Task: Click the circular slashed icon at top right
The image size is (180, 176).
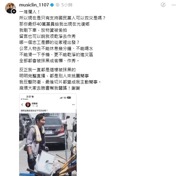Action: coord(163,5)
